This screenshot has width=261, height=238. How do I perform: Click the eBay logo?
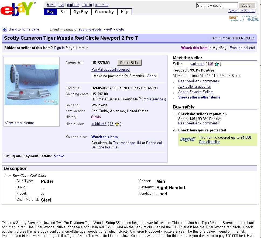pos(18,9)
